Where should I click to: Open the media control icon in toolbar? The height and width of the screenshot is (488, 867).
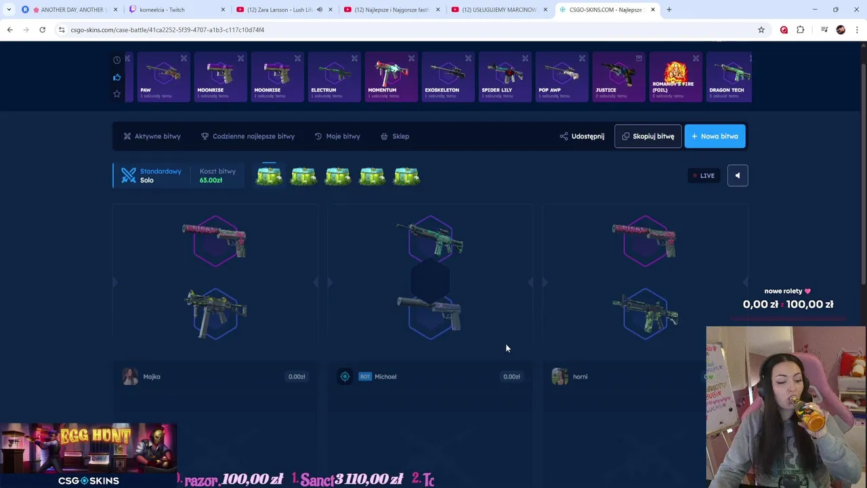(824, 30)
